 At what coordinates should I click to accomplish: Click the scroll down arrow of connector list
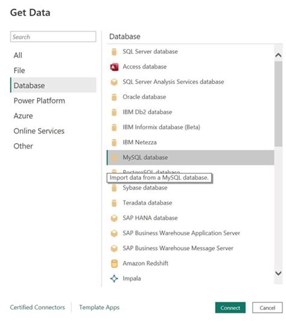[278, 273]
